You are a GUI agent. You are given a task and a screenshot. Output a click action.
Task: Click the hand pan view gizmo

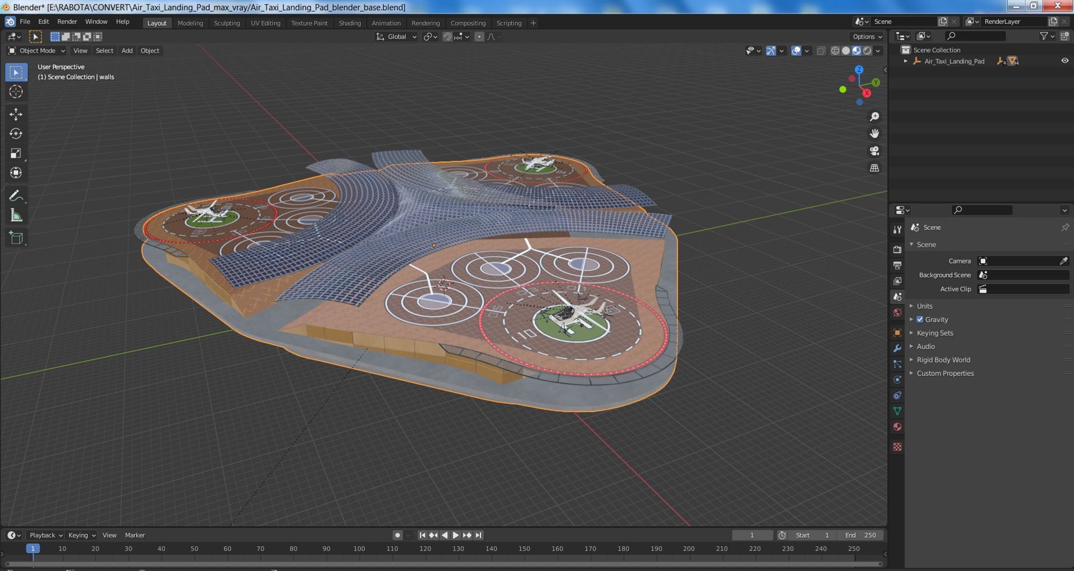pos(874,134)
